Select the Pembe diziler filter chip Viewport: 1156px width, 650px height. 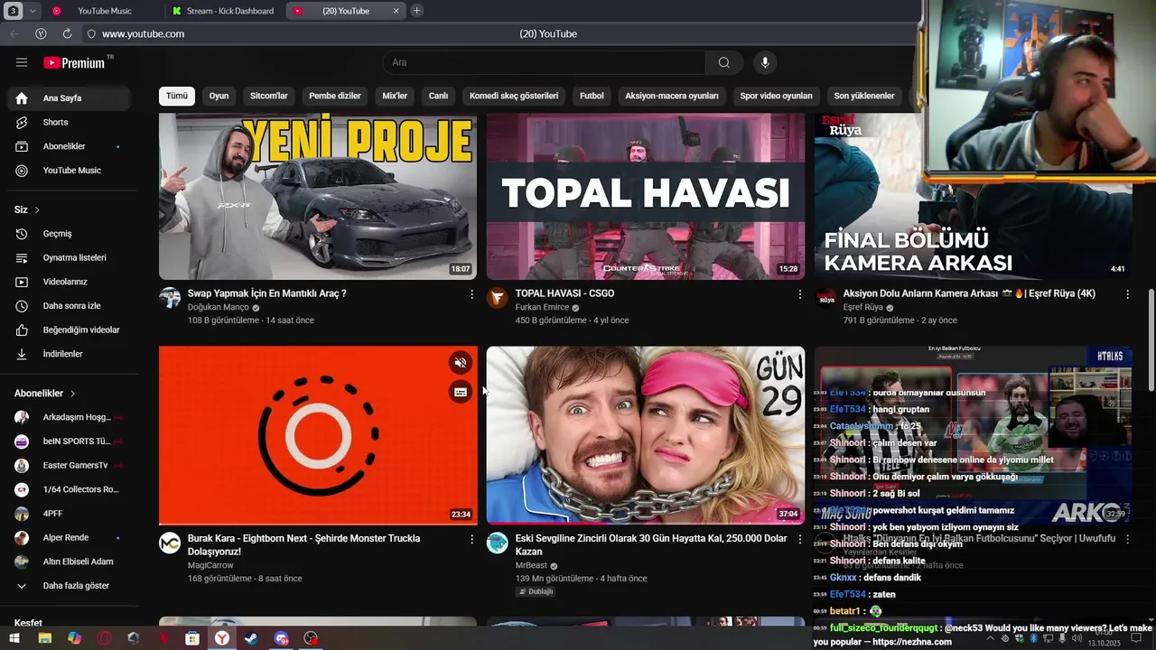[x=335, y=96]
